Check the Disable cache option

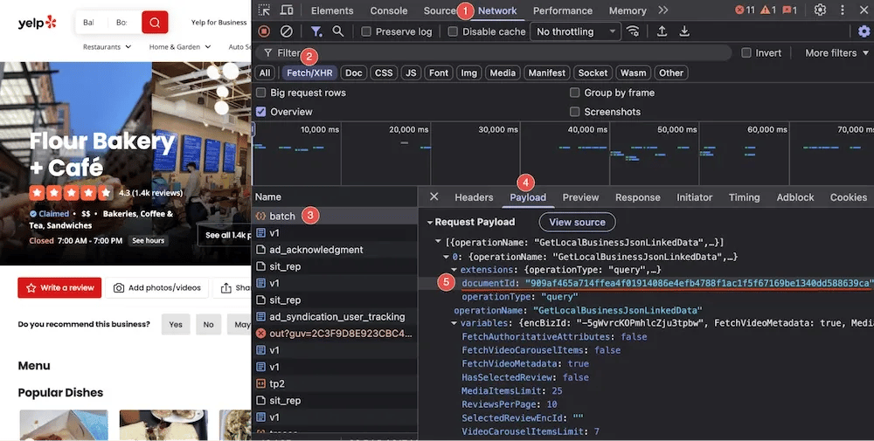click(x=453, y=31)
